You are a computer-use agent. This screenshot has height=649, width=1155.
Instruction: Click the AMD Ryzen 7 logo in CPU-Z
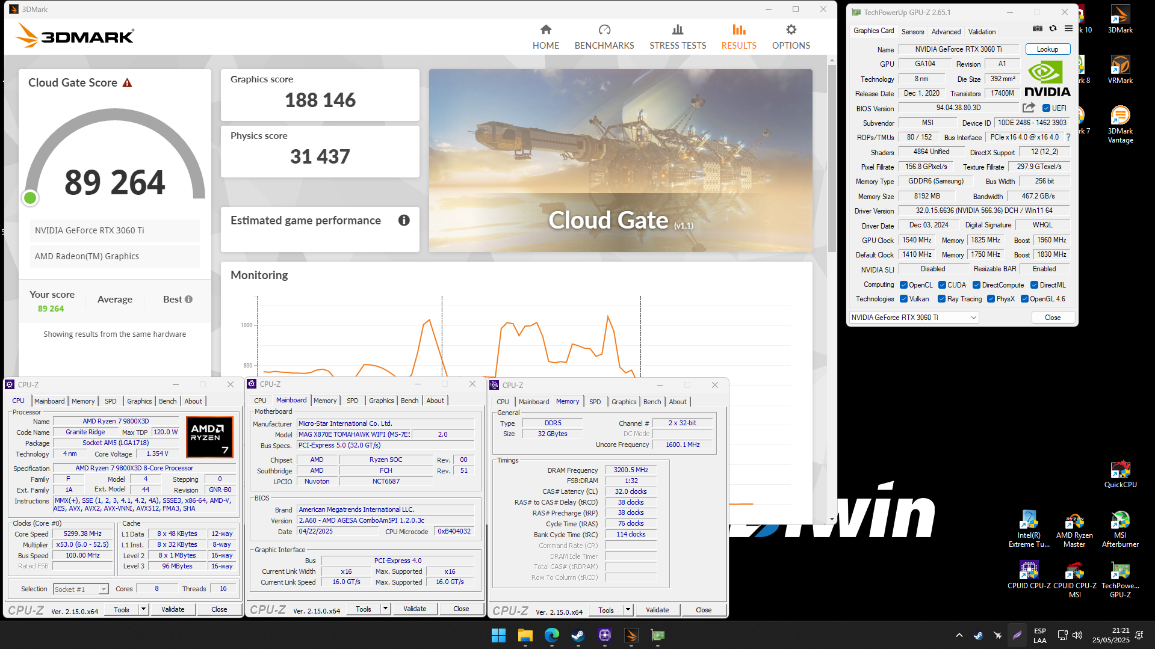pyautogui.click(x=209, y=437)
